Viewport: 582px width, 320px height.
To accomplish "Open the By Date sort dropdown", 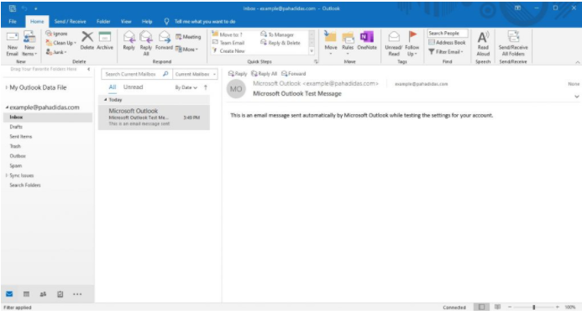I will pyautogui.click(x=186, y=87).
